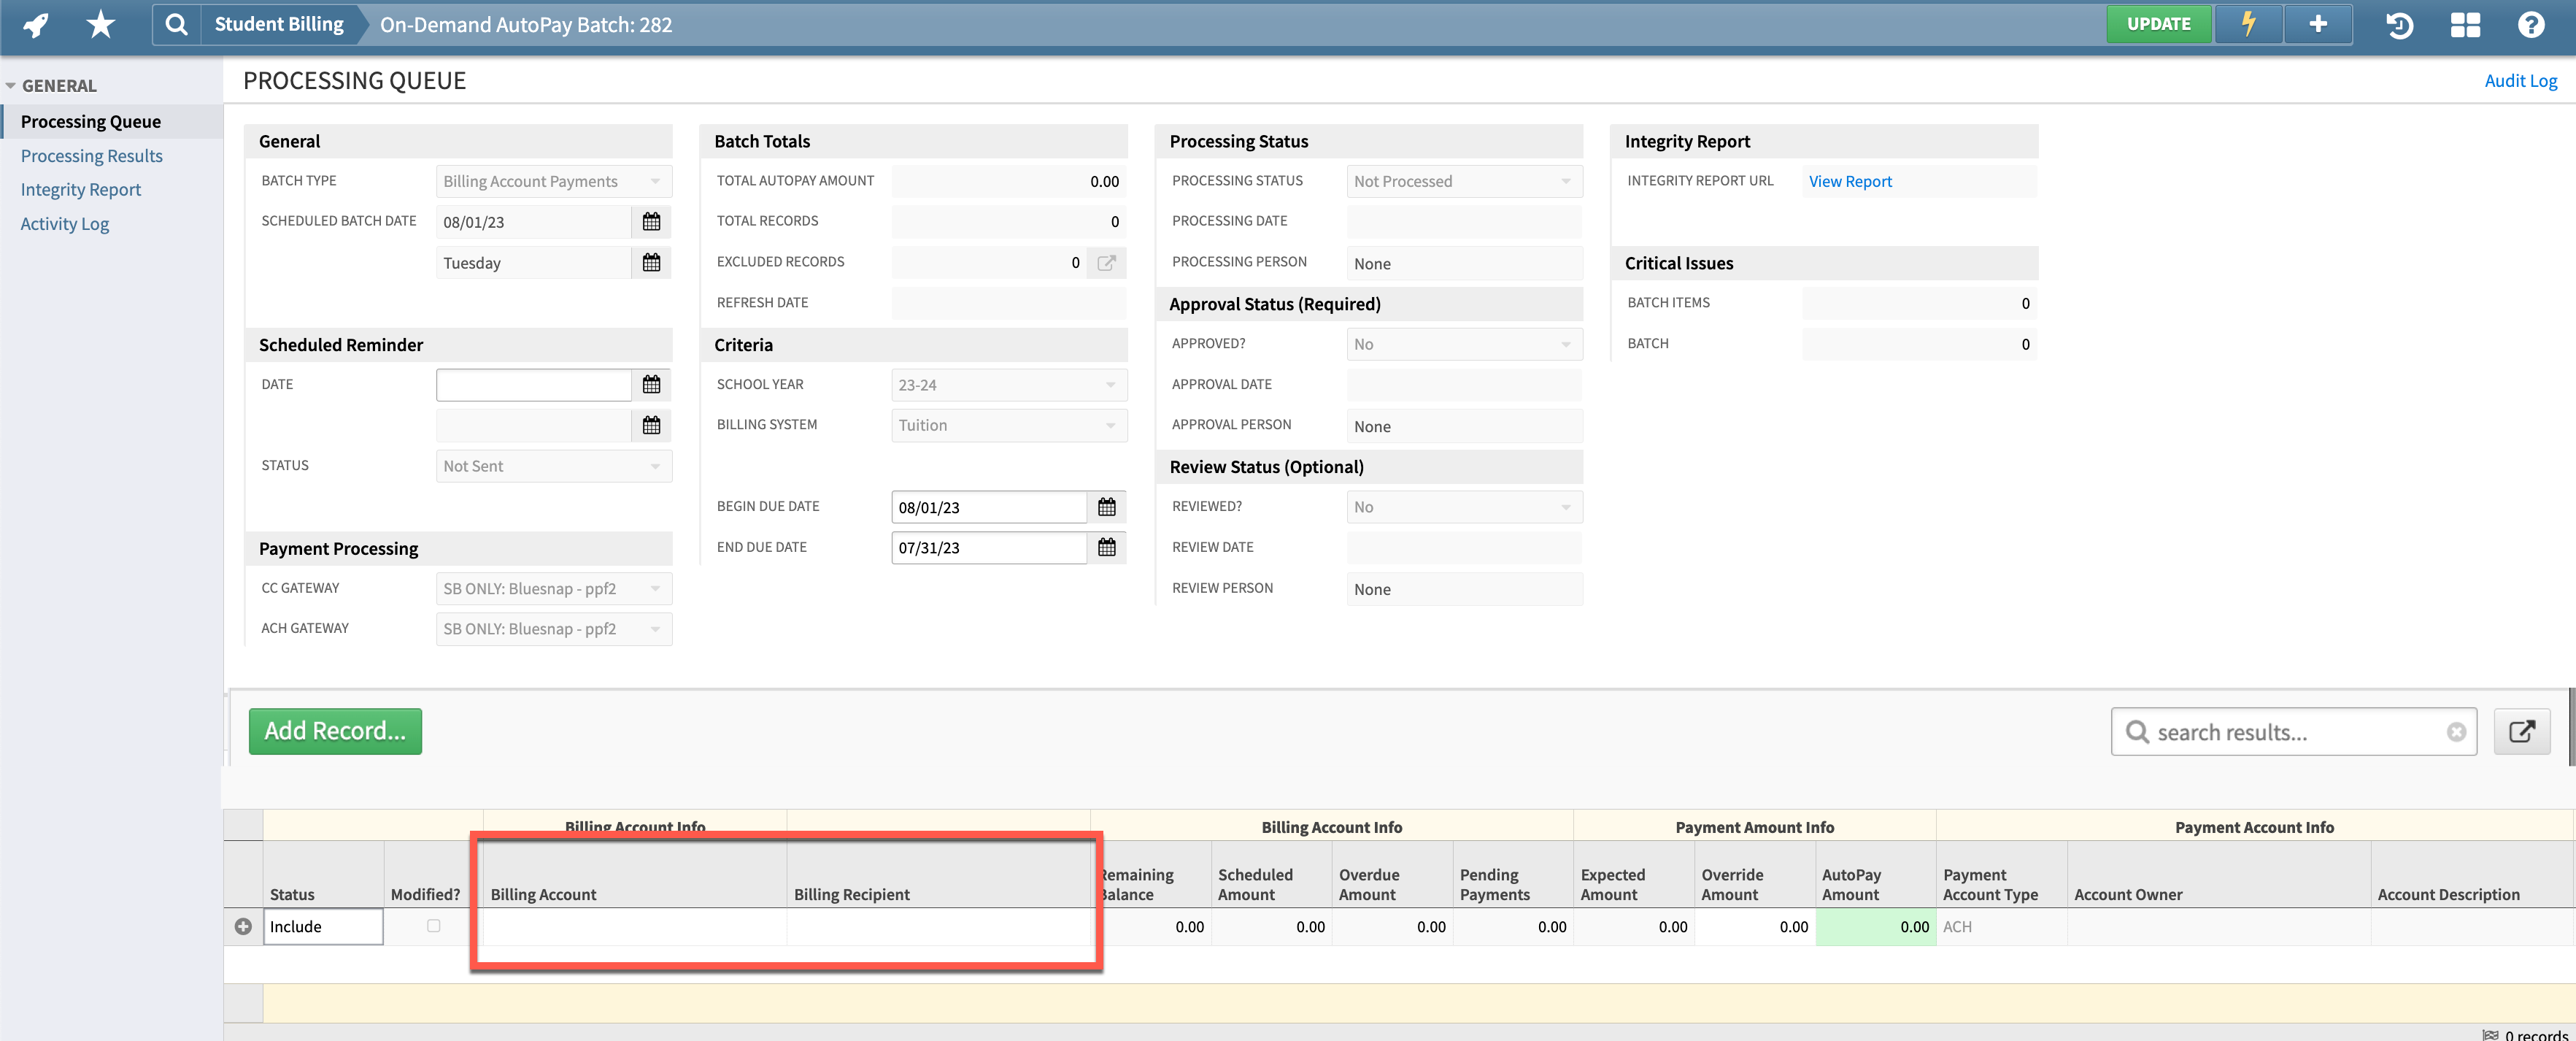Open the grid apps menu icon
The width and height of the screenshot is (2576, 1041).
(2465, 25)
